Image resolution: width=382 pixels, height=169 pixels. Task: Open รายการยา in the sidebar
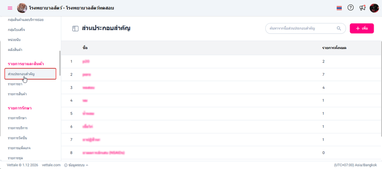click(15, 84)
